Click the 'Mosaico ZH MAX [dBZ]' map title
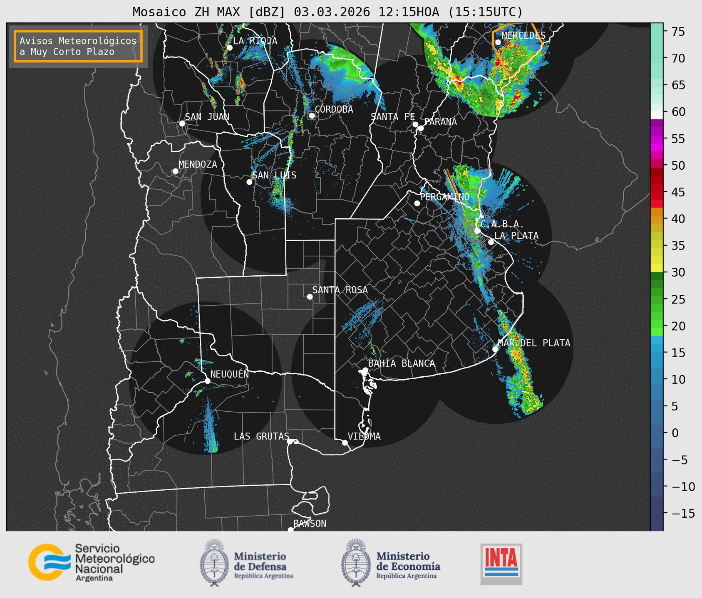The width and height of the screenshot is (702, 598). pos(327,12)
